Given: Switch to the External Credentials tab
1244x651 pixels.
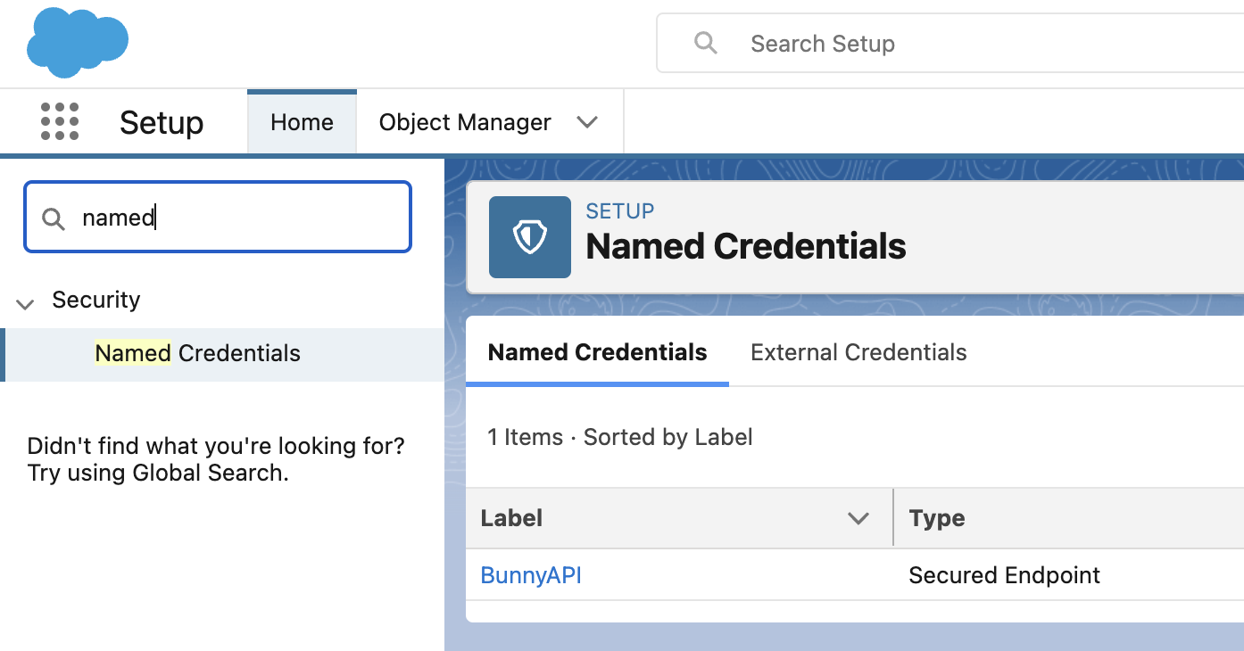Looking at the screenshot, I should click(858, 352).
